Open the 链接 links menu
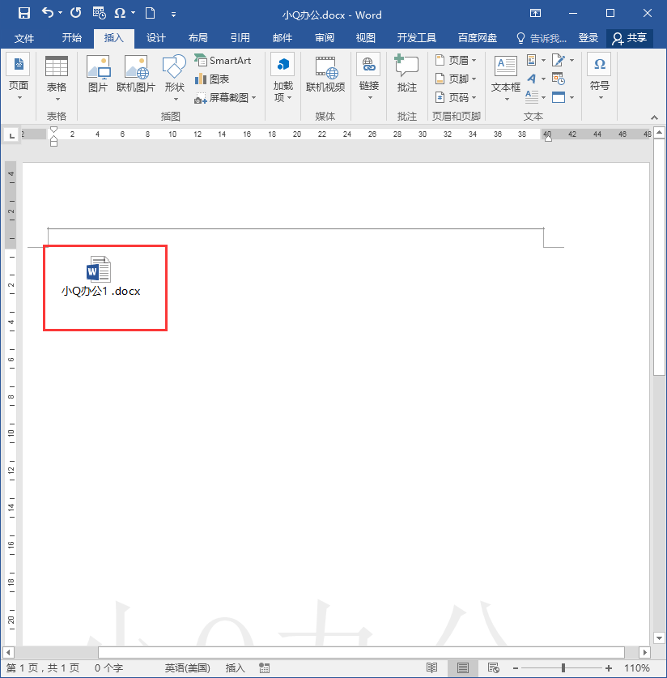Viewport: 667px width, 678px height. click(368, 77)
